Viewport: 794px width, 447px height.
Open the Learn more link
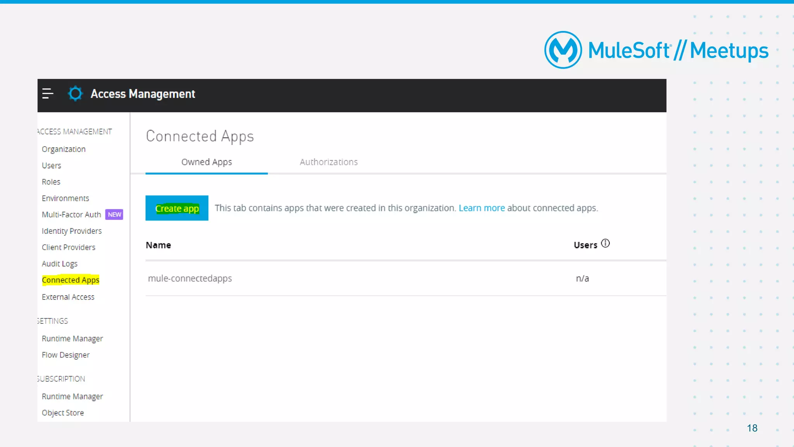(x=482, y=208)
